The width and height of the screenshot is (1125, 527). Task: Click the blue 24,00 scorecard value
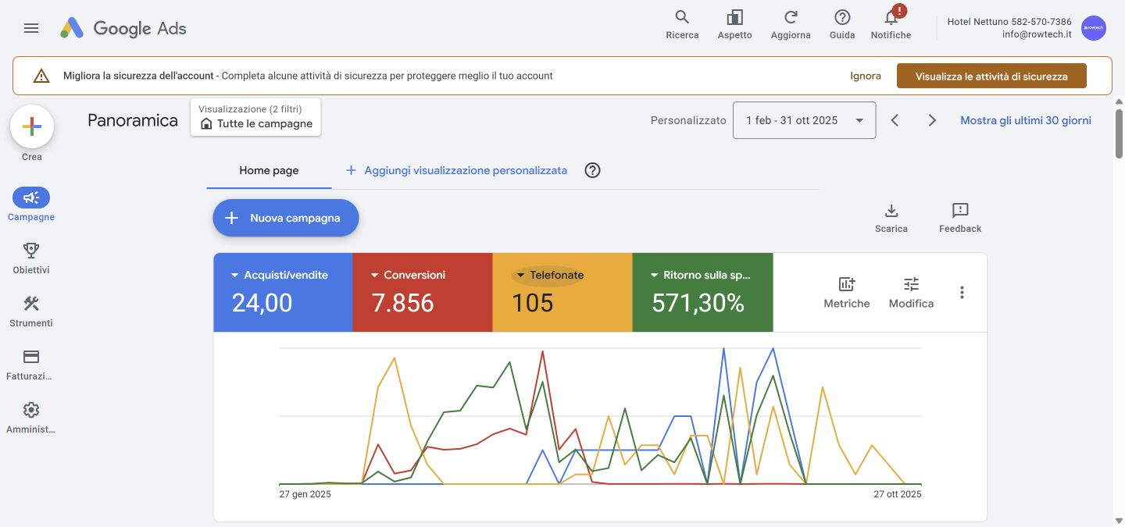click(x=262, y=303)
